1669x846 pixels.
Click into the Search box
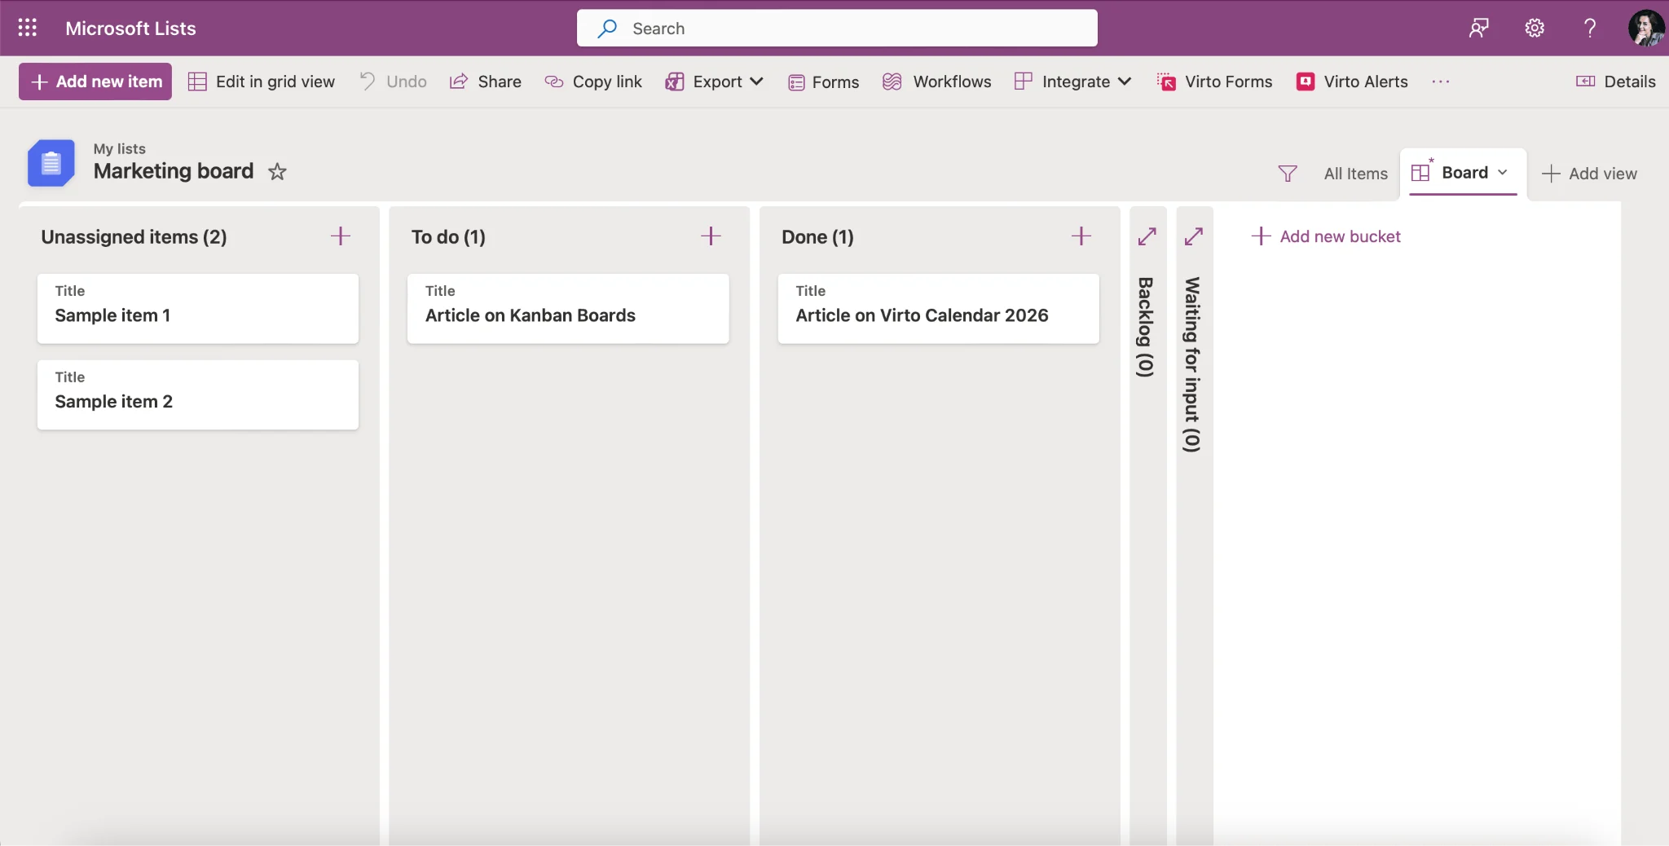837,29
